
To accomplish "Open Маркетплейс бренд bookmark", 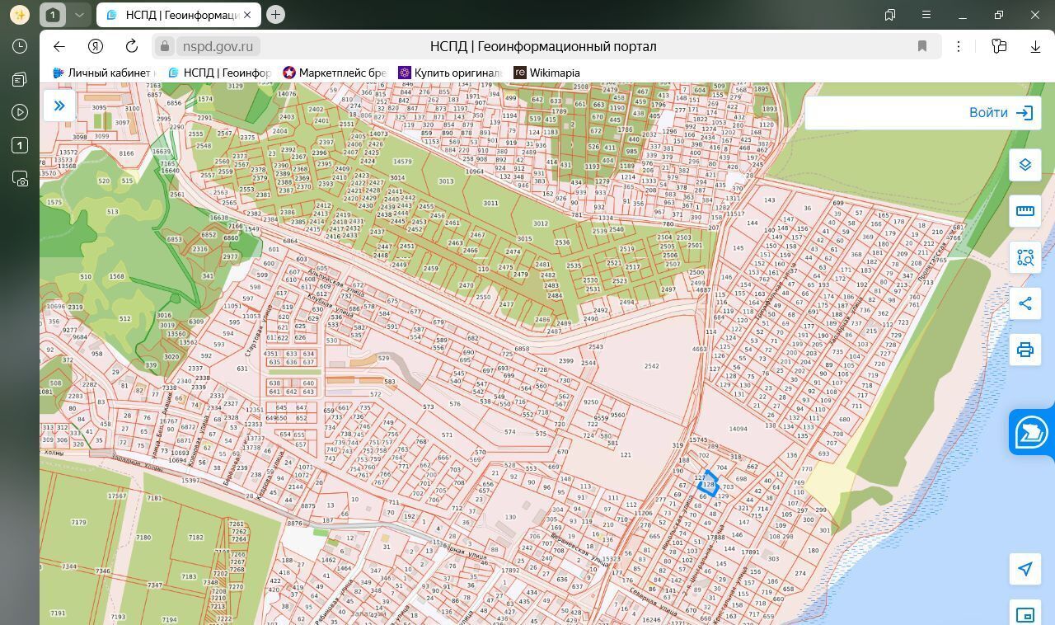I will pyautogui.click(x=334, y=73).
